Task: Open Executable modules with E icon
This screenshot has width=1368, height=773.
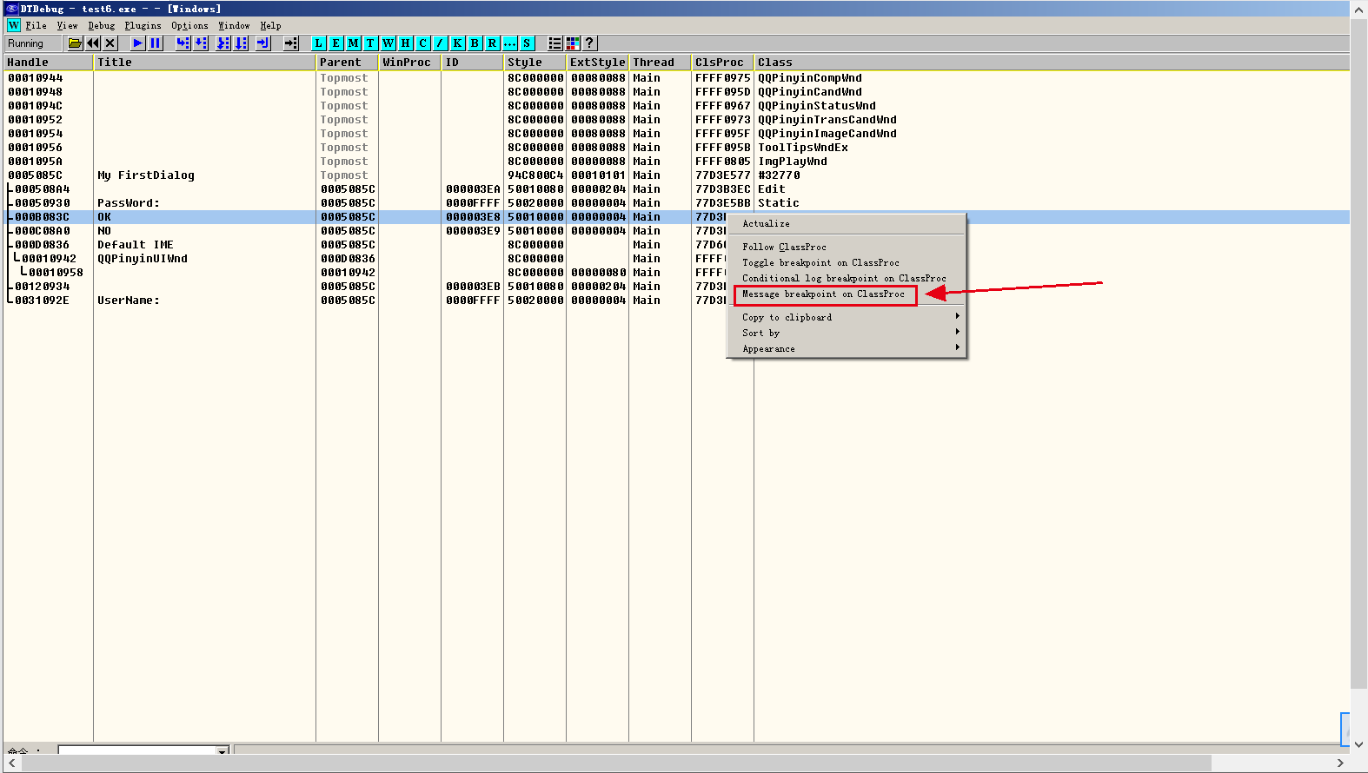Action: 336,43
